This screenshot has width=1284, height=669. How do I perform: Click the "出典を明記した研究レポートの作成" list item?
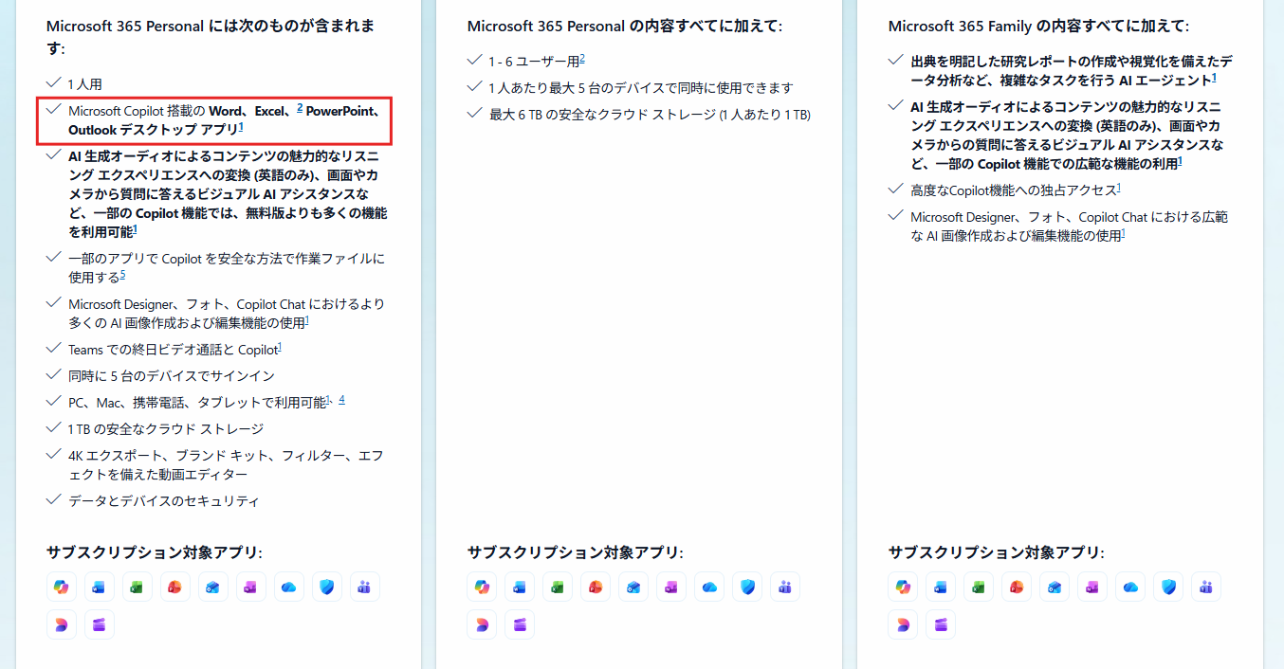(x=1072, y=71)
